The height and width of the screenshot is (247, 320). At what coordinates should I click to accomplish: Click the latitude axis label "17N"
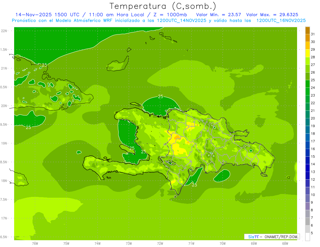[x=5, y=218]
